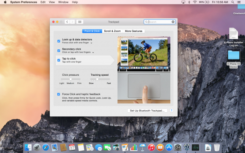Open Activity Monitor icon in Dock

(195, 147)
